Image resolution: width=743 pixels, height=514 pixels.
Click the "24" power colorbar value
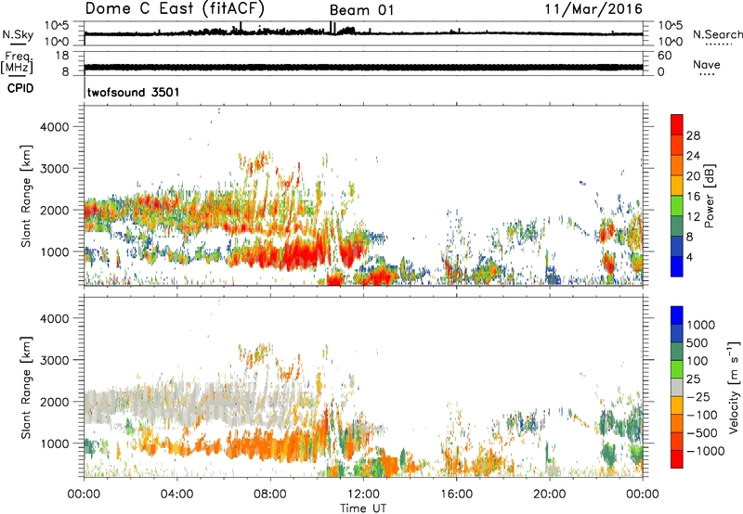click(693, 156)
